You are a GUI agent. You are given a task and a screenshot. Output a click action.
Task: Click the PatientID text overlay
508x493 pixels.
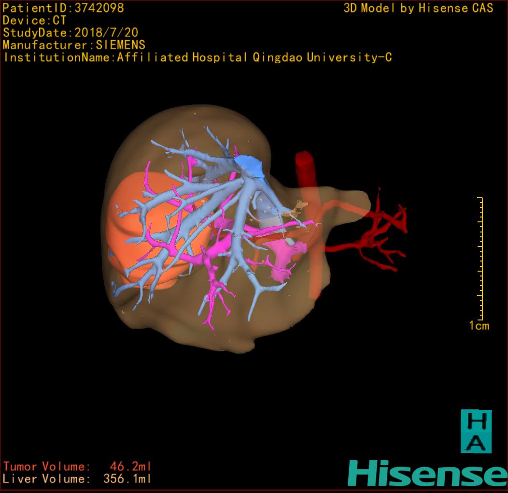point(63,8)
